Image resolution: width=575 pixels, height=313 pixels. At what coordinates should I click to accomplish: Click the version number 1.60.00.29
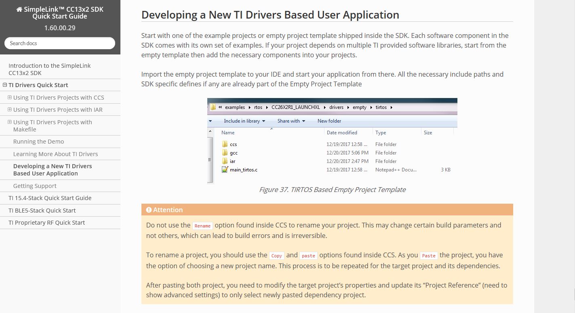click(60, 28)
